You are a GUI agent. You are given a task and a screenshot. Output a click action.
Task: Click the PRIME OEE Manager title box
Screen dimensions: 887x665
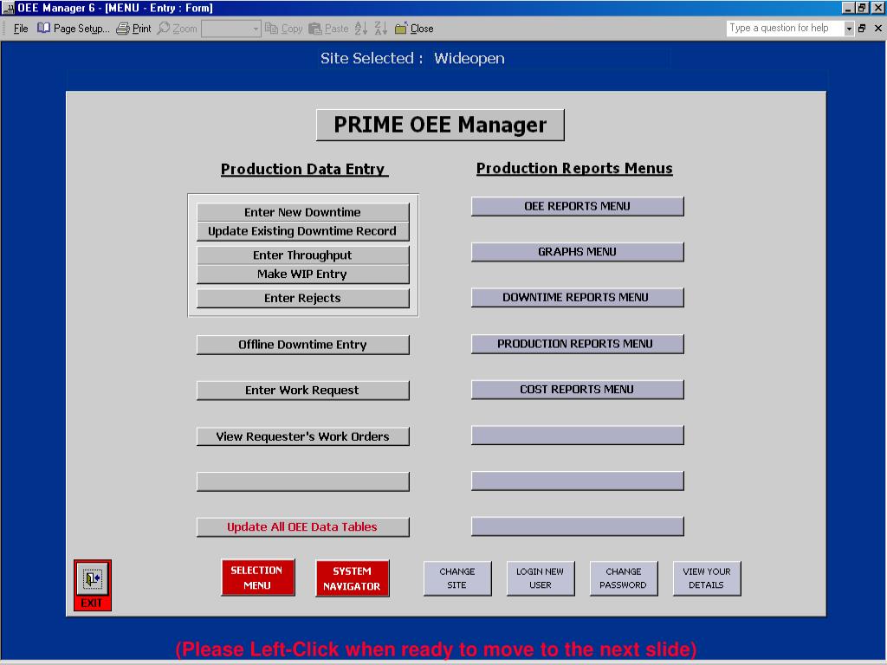click(x=440, y=125)
